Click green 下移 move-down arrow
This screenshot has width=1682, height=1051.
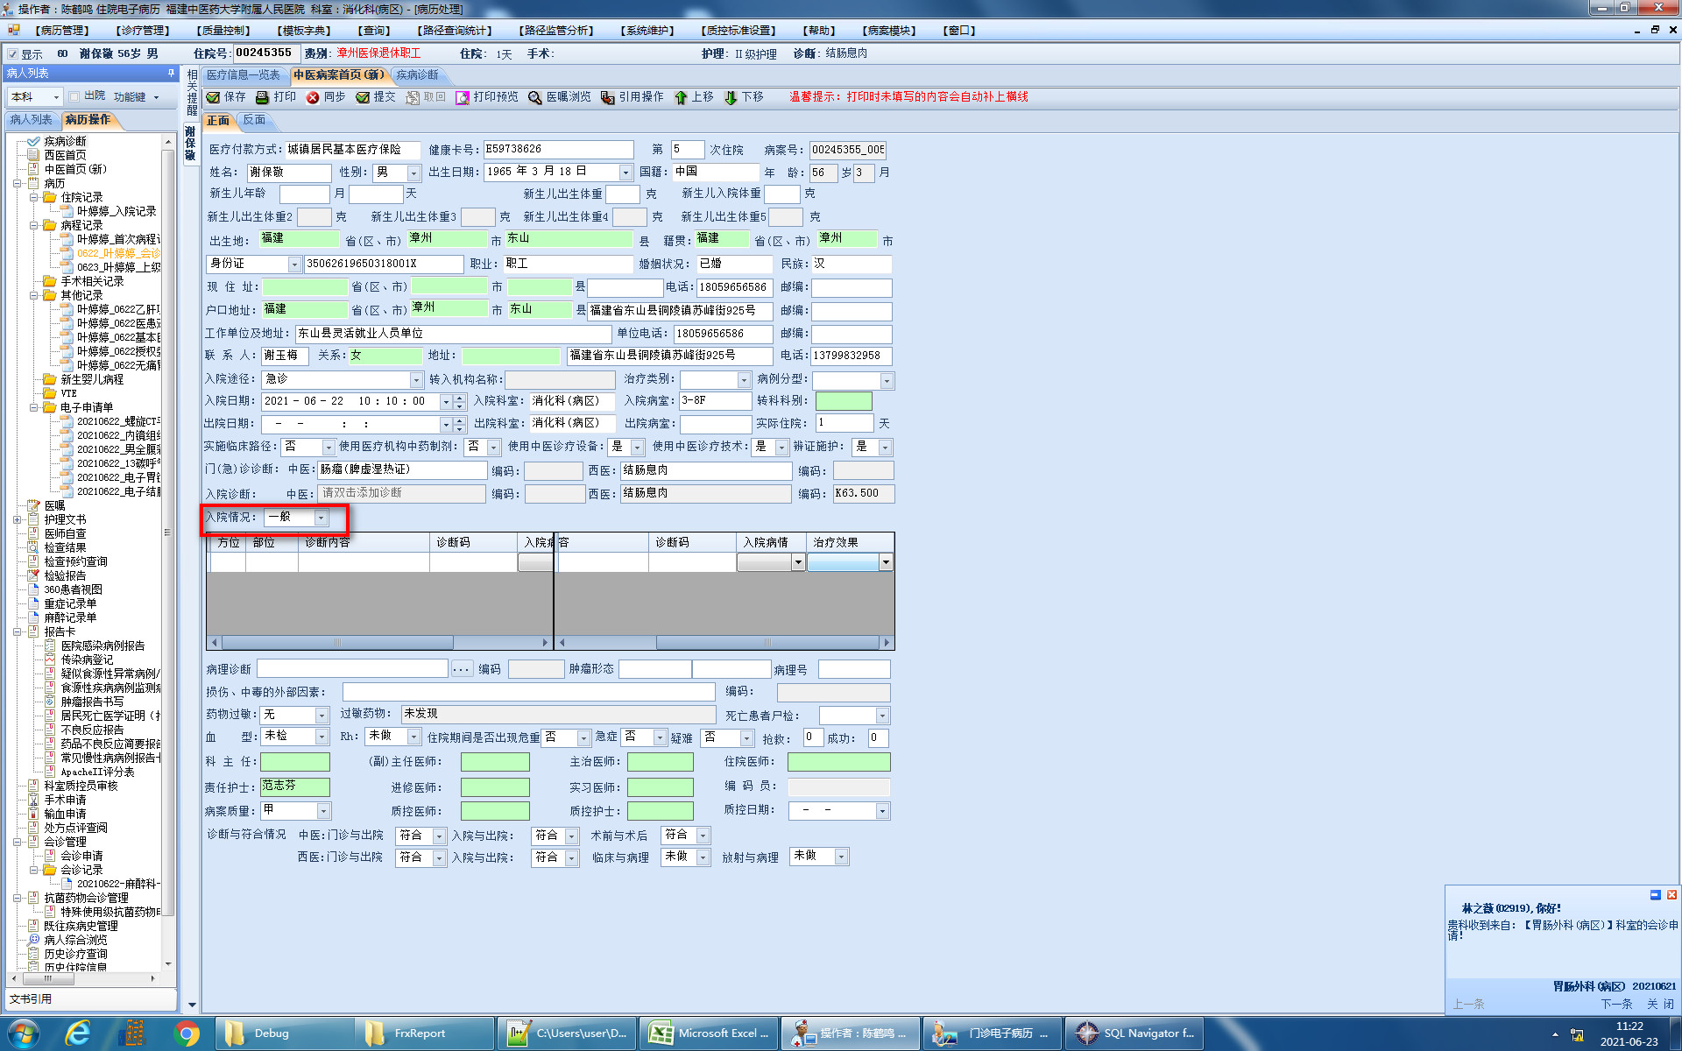click(731, 97)
